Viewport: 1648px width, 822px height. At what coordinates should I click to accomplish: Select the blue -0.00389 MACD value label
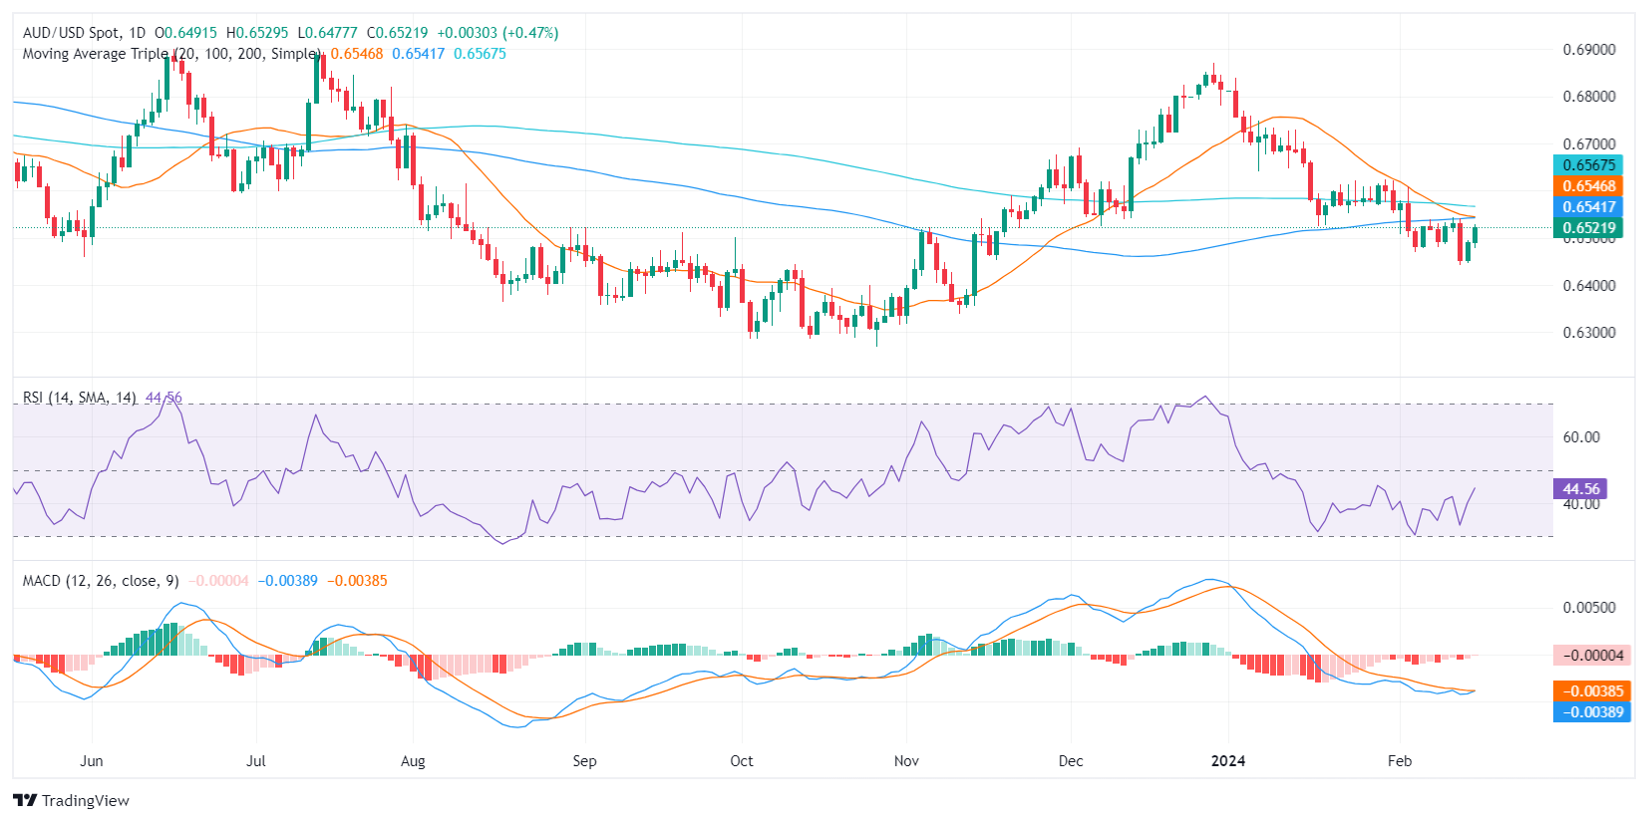tap(1591, 712)
